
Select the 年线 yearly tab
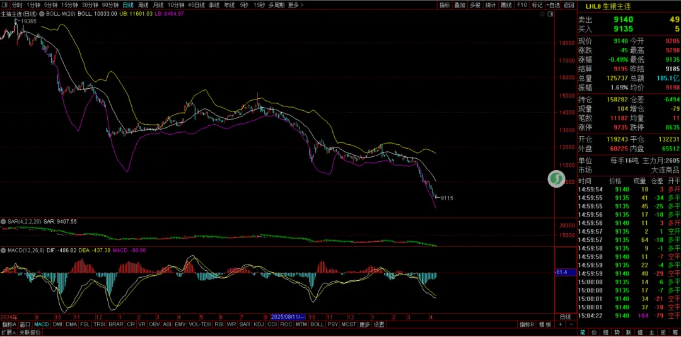[x=229, y=5]
